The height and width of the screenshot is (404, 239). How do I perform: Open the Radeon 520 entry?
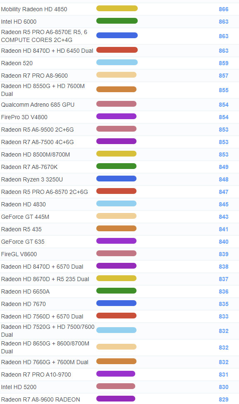17,63
